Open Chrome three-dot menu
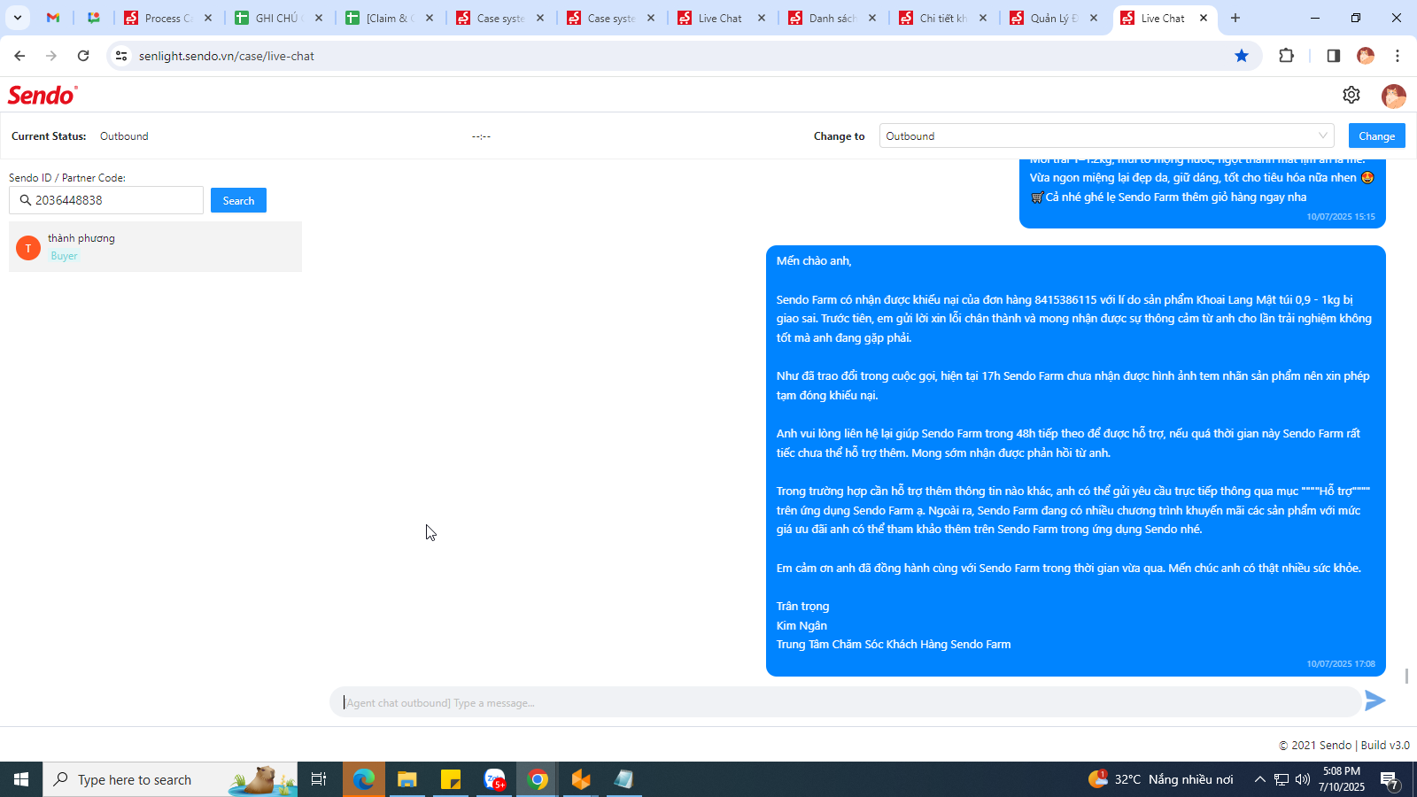Screen dimensions: 1417x797 pyautogui.click(x=1398, y=56)
